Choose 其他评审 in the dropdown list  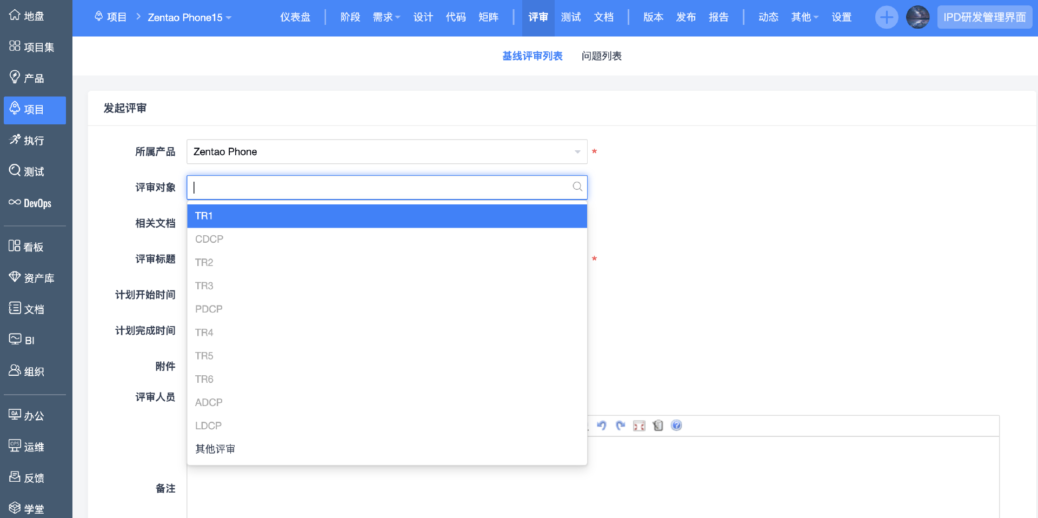(x=215, y=449)
